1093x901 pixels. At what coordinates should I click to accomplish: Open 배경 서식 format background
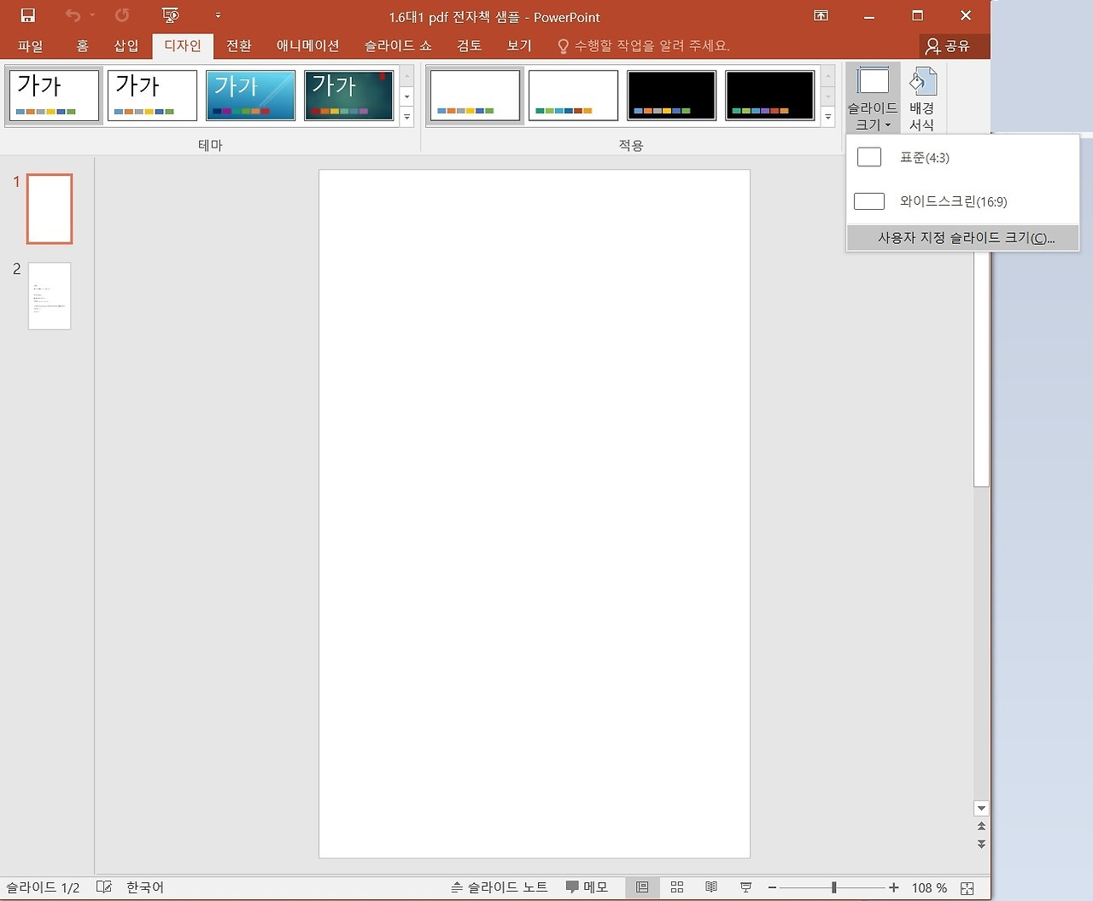[x=922, y=98]
